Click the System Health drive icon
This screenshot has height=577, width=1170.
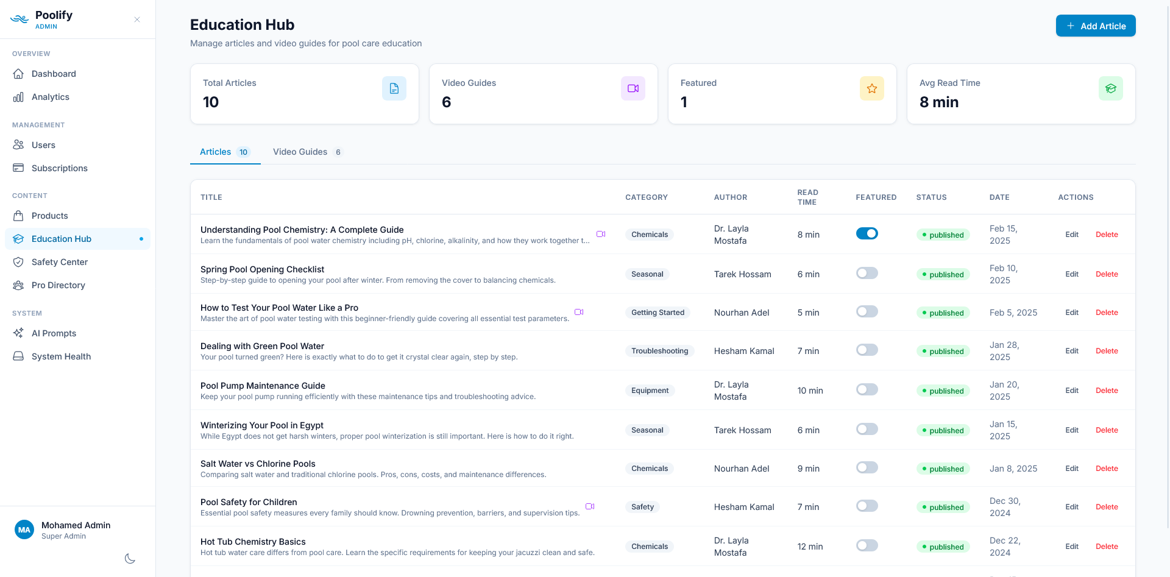pos(18,356)
